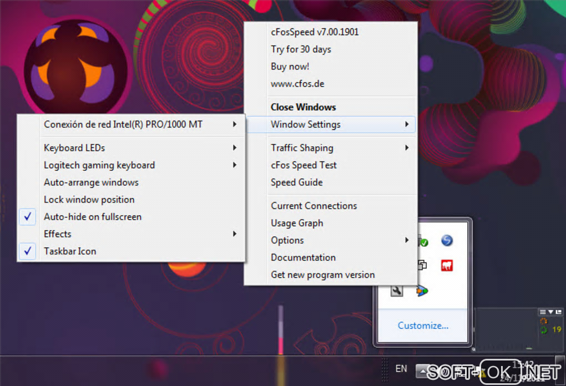Choose Close Windows menu entry
566x386 pixels.
coord(331,107)
